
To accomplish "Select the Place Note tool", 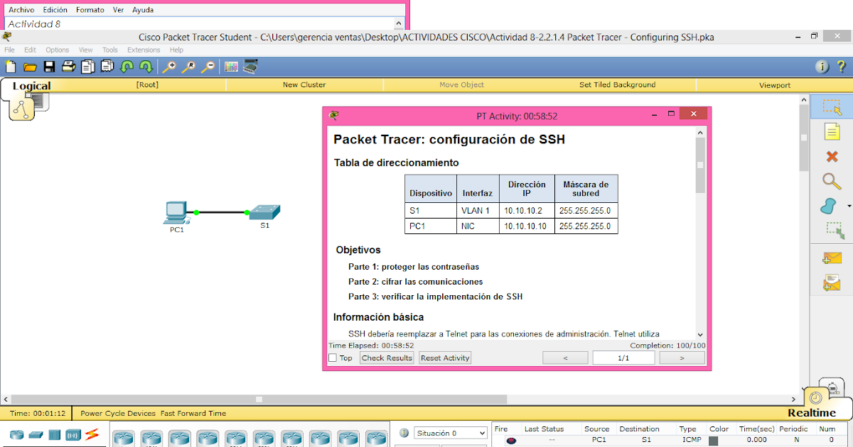I will tap(831, 131).
